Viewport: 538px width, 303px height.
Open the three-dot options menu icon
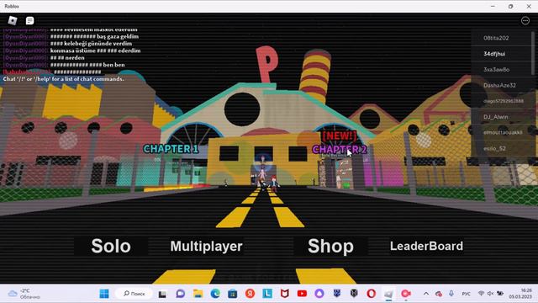[525, 20]
